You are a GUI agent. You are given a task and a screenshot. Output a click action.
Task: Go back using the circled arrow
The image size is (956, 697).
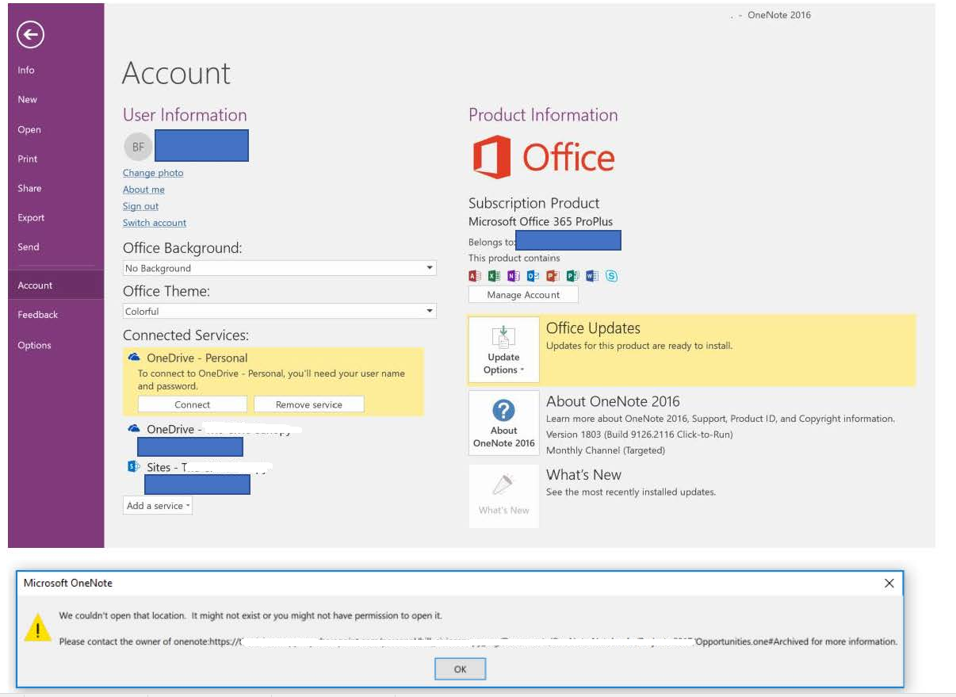tap(30, 33)
